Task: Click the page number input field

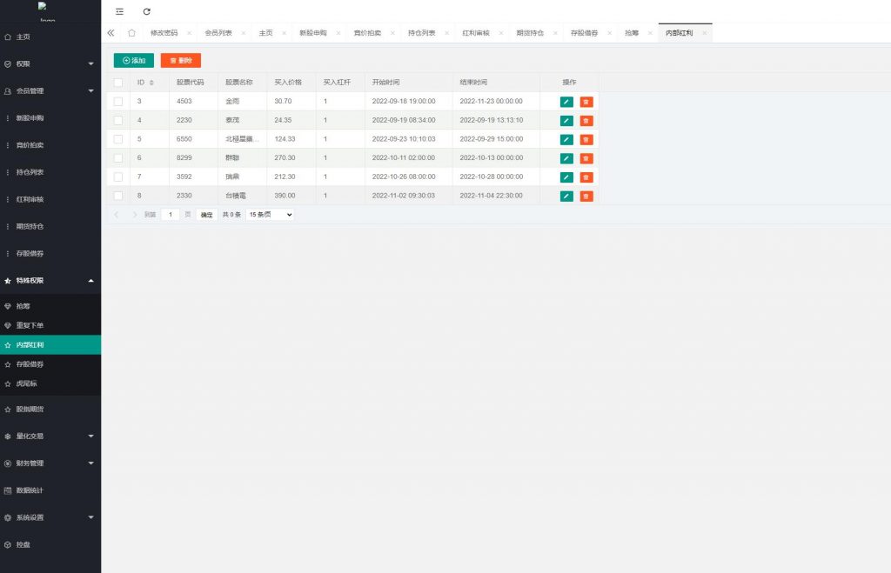Action: tap(171, 214)
